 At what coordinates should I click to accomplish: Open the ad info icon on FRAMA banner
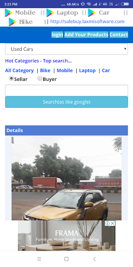107,223
